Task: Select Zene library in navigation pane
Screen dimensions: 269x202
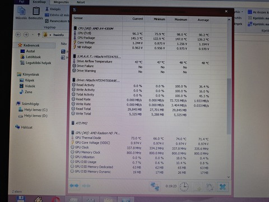Action: tap(26, 92)
